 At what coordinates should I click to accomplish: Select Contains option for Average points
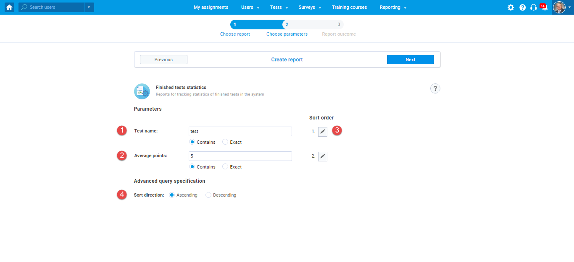coord(192,167)
